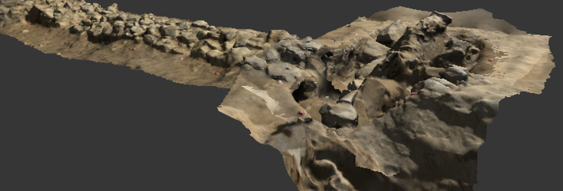The width and height of the screenshot is (563, 191).
Task: Click the pink marker on the sandy strip
Action: click(217, 73)
